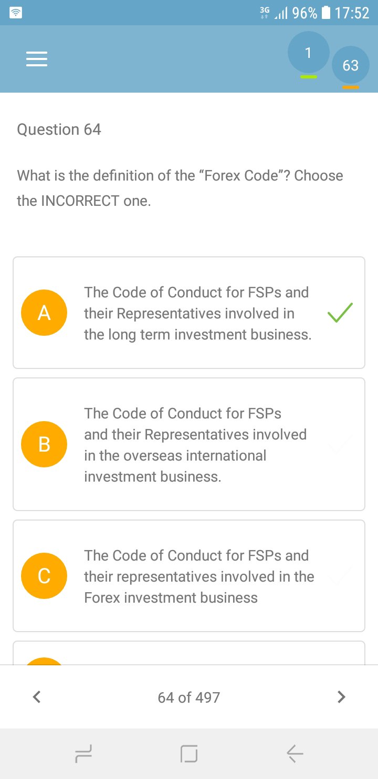Screen dimensions: 378x779
Task: Go to previous question arrow
Action: [36, 697]
